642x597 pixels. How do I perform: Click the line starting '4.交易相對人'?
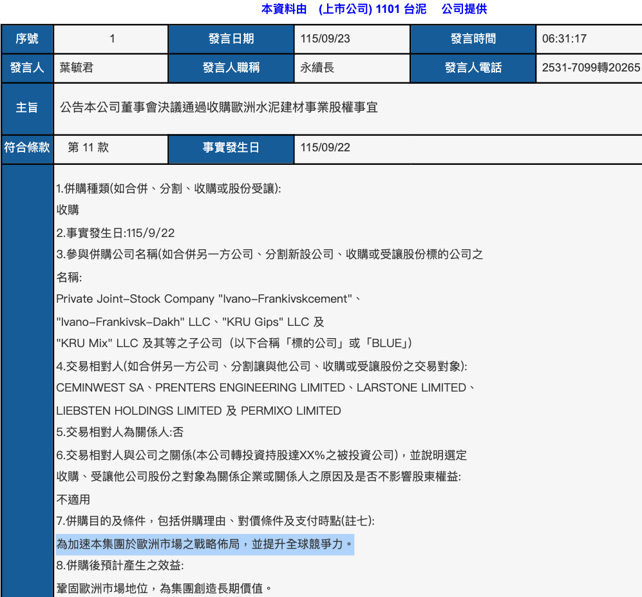click(261, 366)
